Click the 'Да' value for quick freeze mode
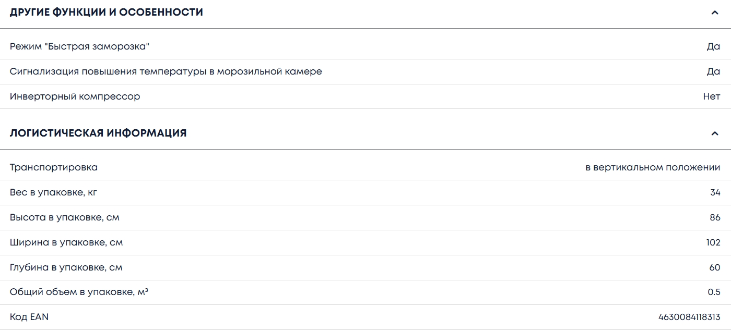731x332 pixels. (x=713, y=46)
